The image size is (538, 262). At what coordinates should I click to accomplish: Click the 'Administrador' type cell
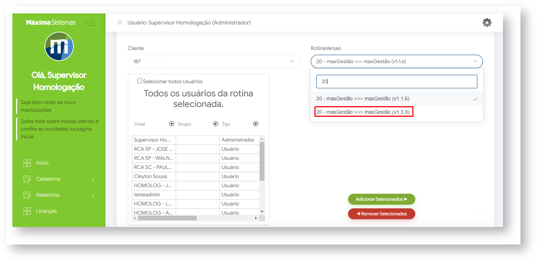point(240,140)
